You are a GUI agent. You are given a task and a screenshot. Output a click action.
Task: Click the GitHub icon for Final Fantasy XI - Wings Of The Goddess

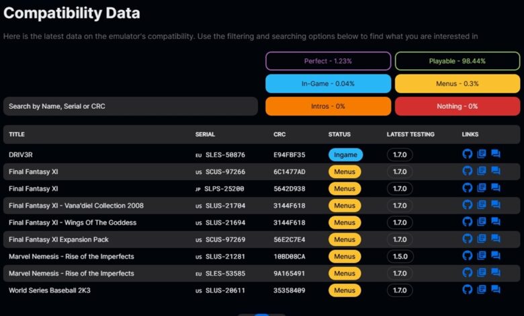coord(468,222)
